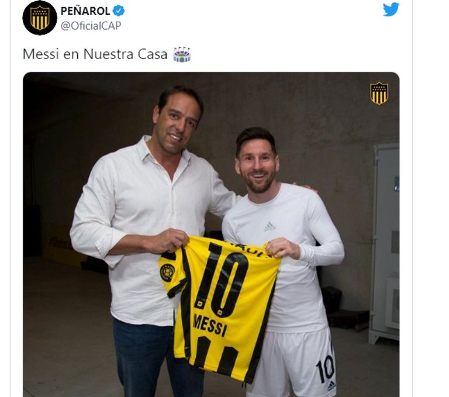
Task: Open the PEÑAROL display name link
Action: pos(85,11)
